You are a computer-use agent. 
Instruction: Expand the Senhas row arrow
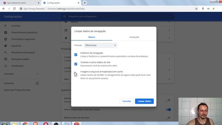pyautogui.click(x=169, y=22)
